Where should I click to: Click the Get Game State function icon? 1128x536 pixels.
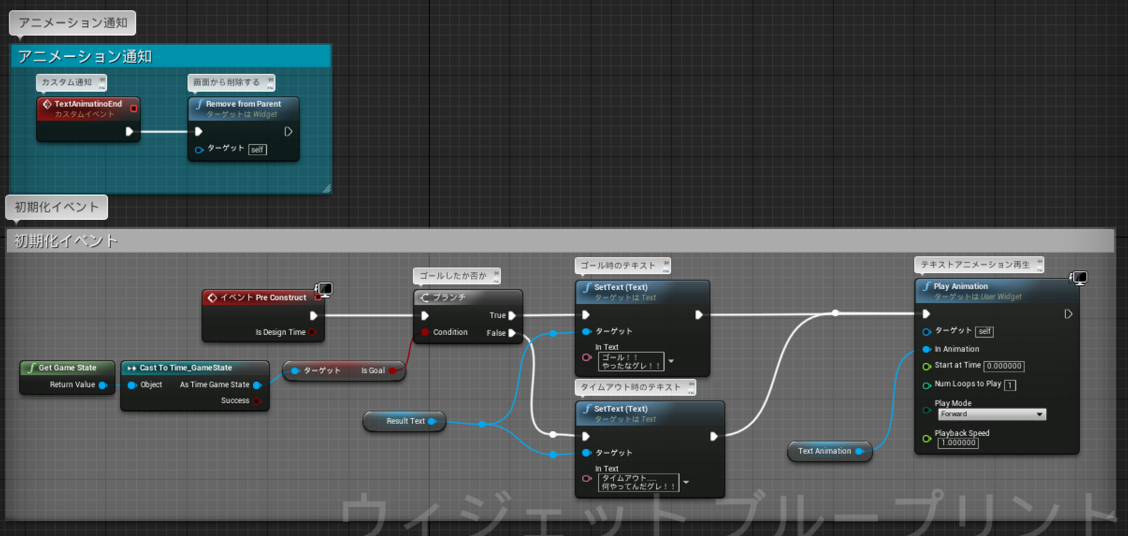click(x=31, y=368)
